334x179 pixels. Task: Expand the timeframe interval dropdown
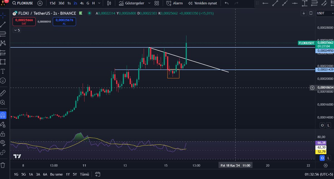pos(99,3)
